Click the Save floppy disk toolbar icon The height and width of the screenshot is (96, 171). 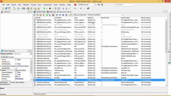tap(24, 8)
